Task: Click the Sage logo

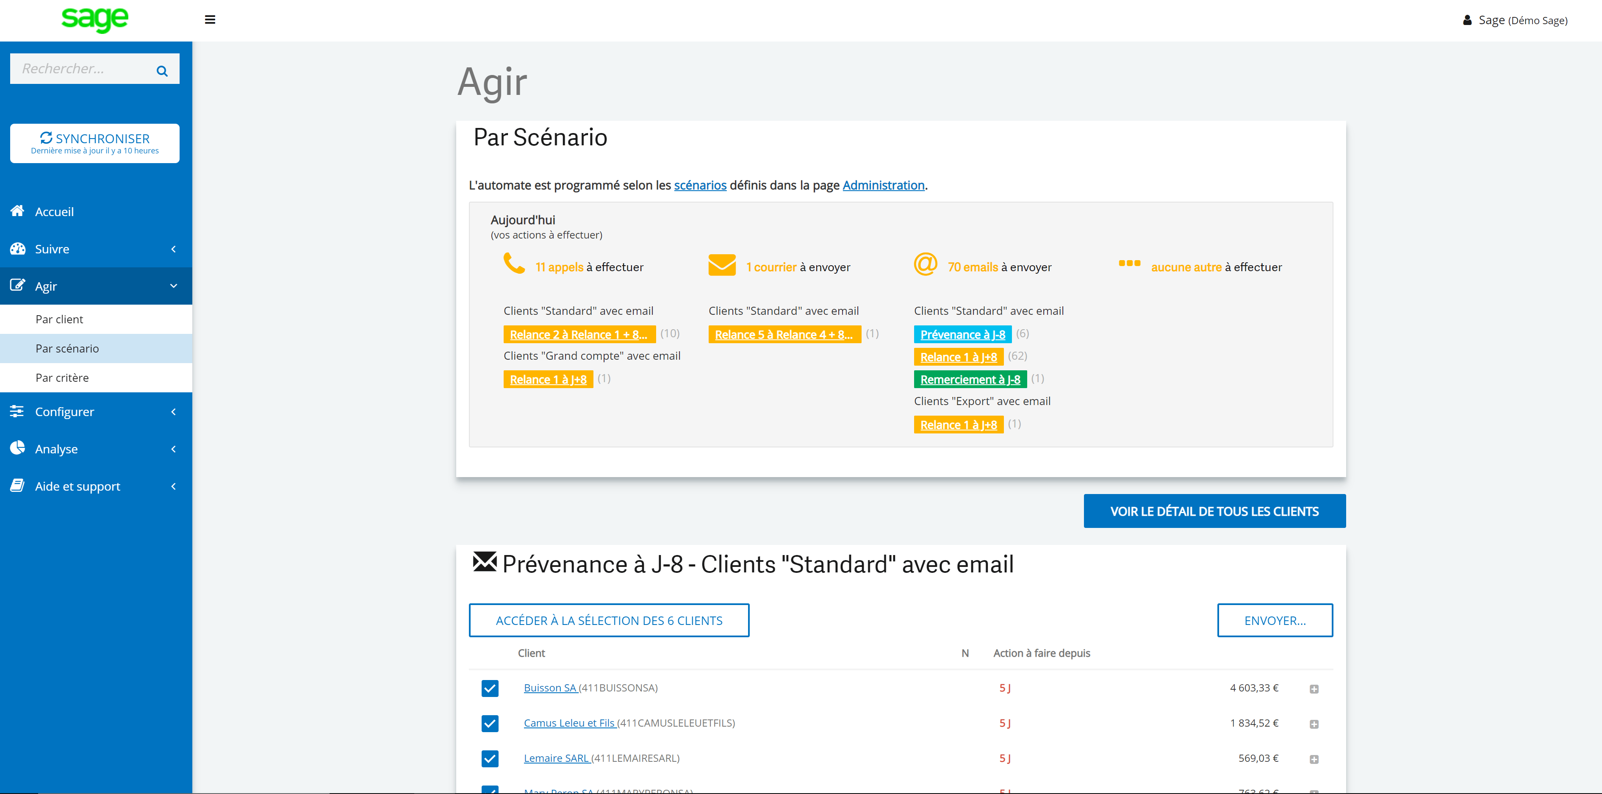Action: coord(94,19)
